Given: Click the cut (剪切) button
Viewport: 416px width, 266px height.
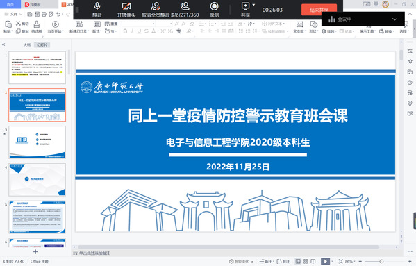Looking at the screenshot, I should 22,24.
